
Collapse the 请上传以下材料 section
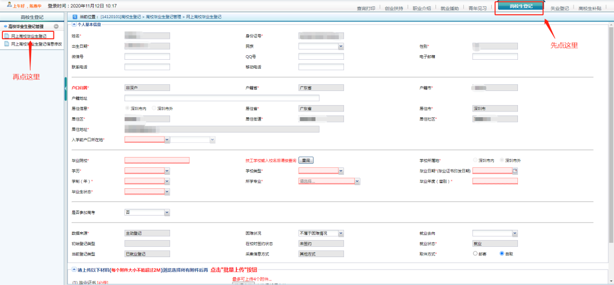coord(74,270)
